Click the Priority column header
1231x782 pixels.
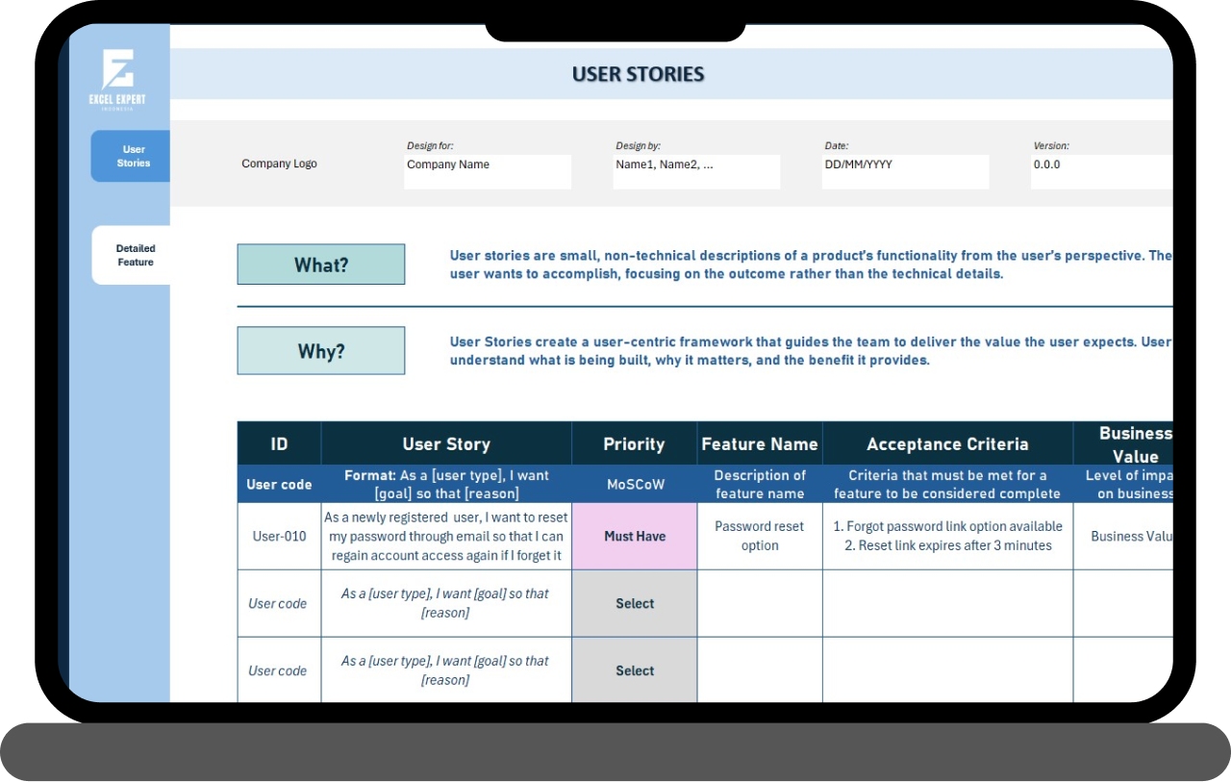coord(634,444)
